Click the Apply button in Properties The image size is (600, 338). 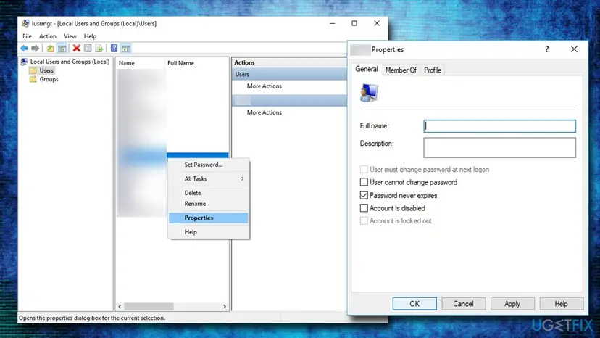click(x=512, y=304)
